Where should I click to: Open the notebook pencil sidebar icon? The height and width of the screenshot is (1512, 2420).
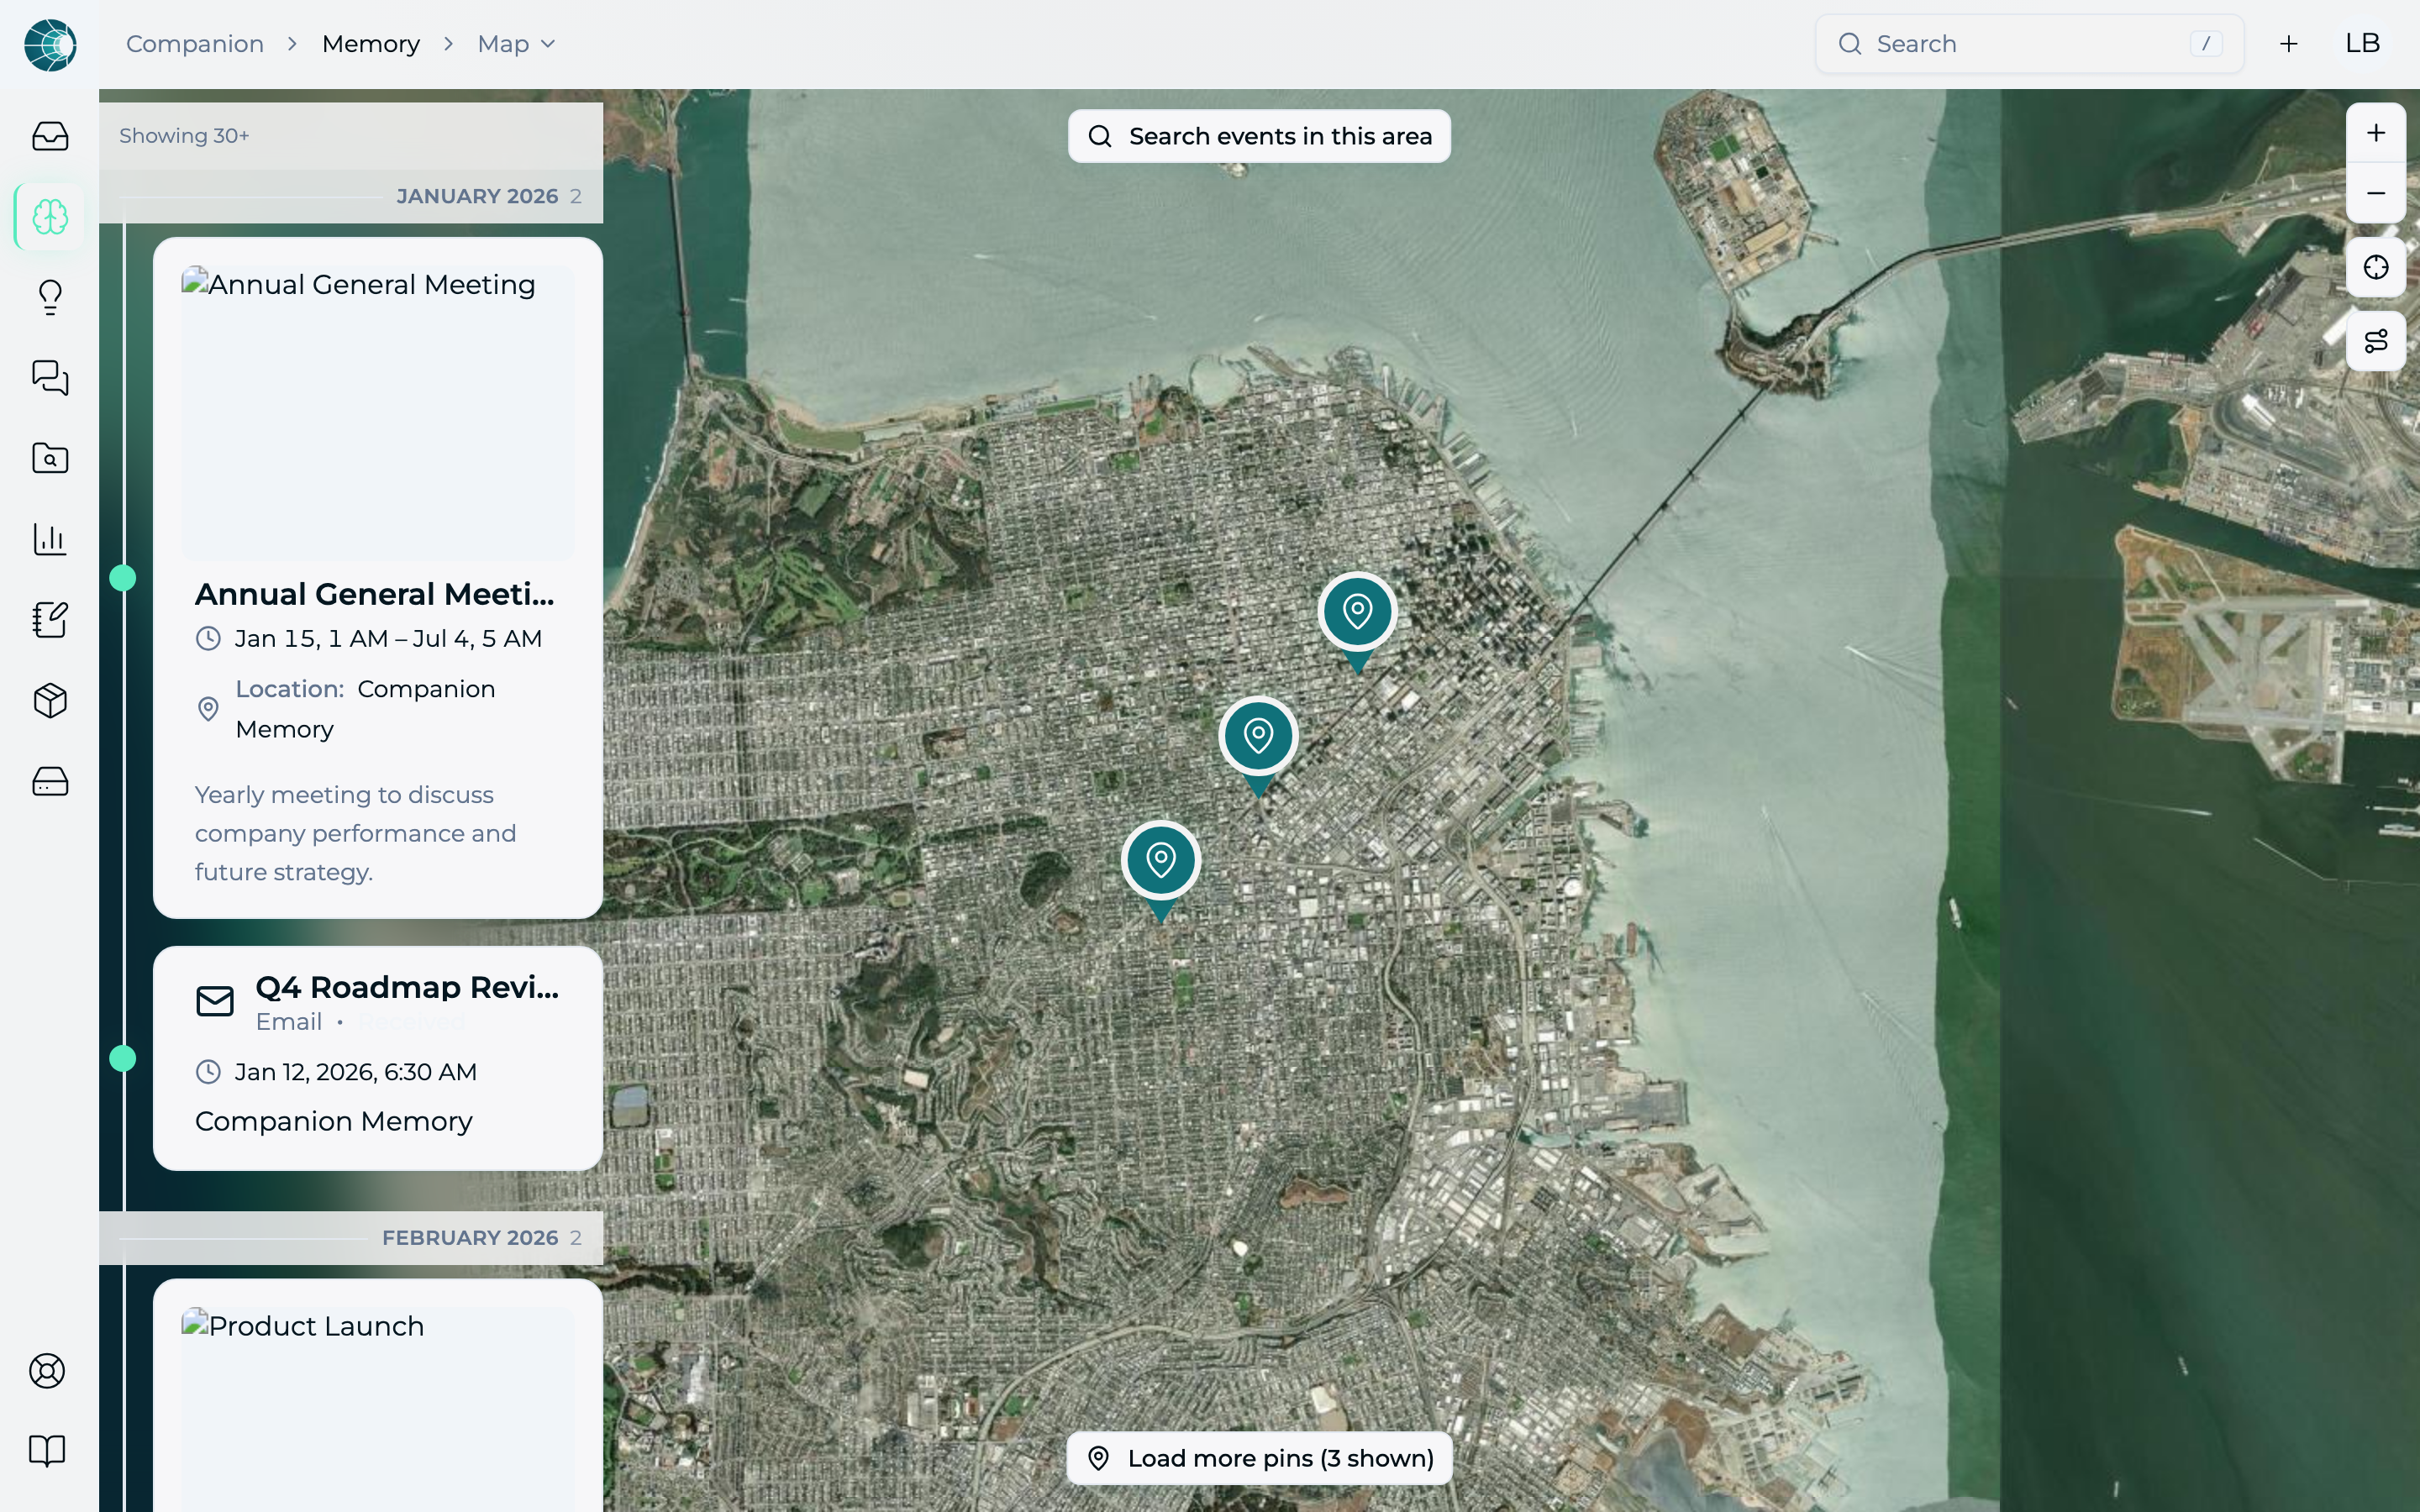point(50,620)
